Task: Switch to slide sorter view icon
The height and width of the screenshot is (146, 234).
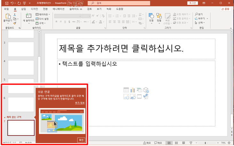Action: (176, 143)
